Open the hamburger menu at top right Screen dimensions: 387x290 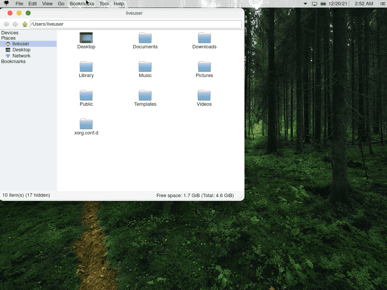click(x=382, y=3)
